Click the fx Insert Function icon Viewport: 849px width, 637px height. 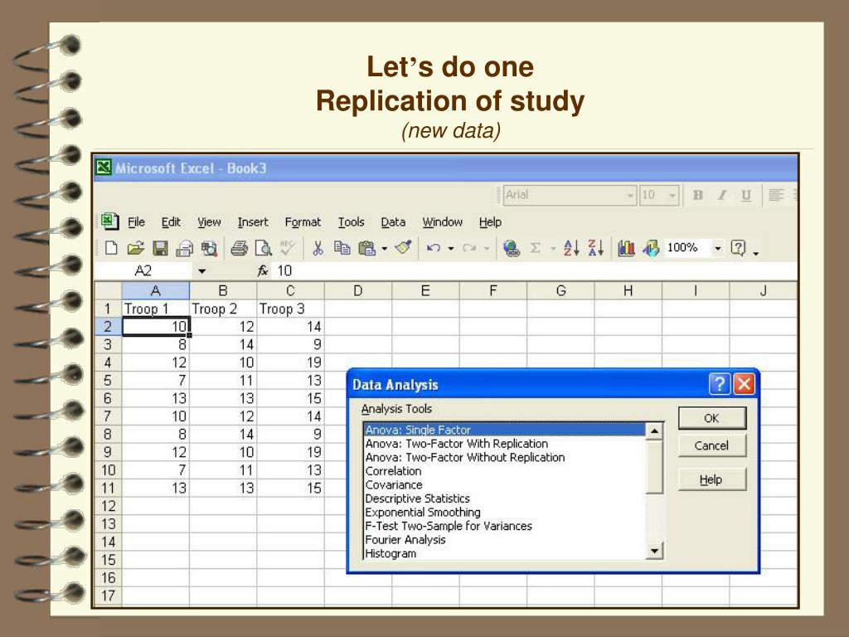tap(263, 270)
